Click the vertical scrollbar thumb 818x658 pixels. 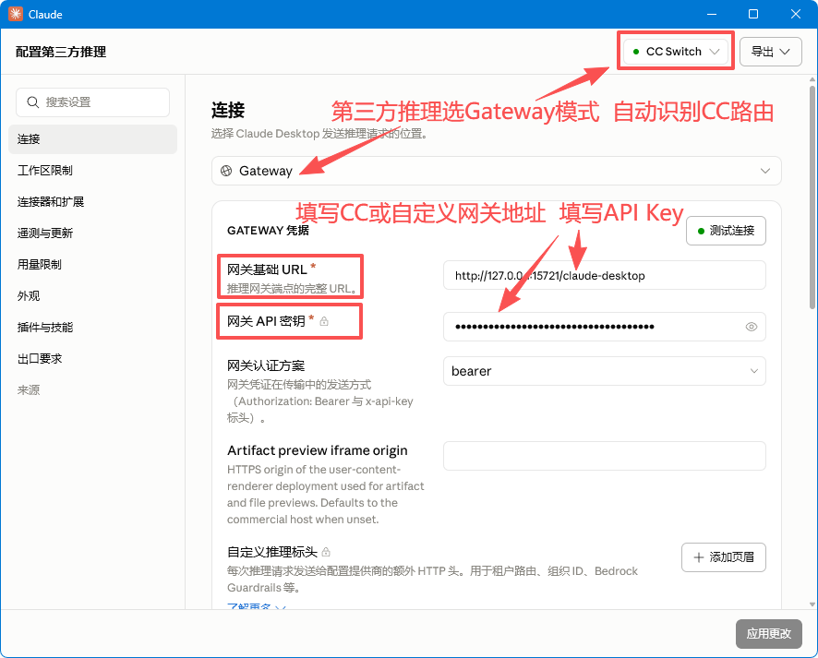[x=812, y=197]
